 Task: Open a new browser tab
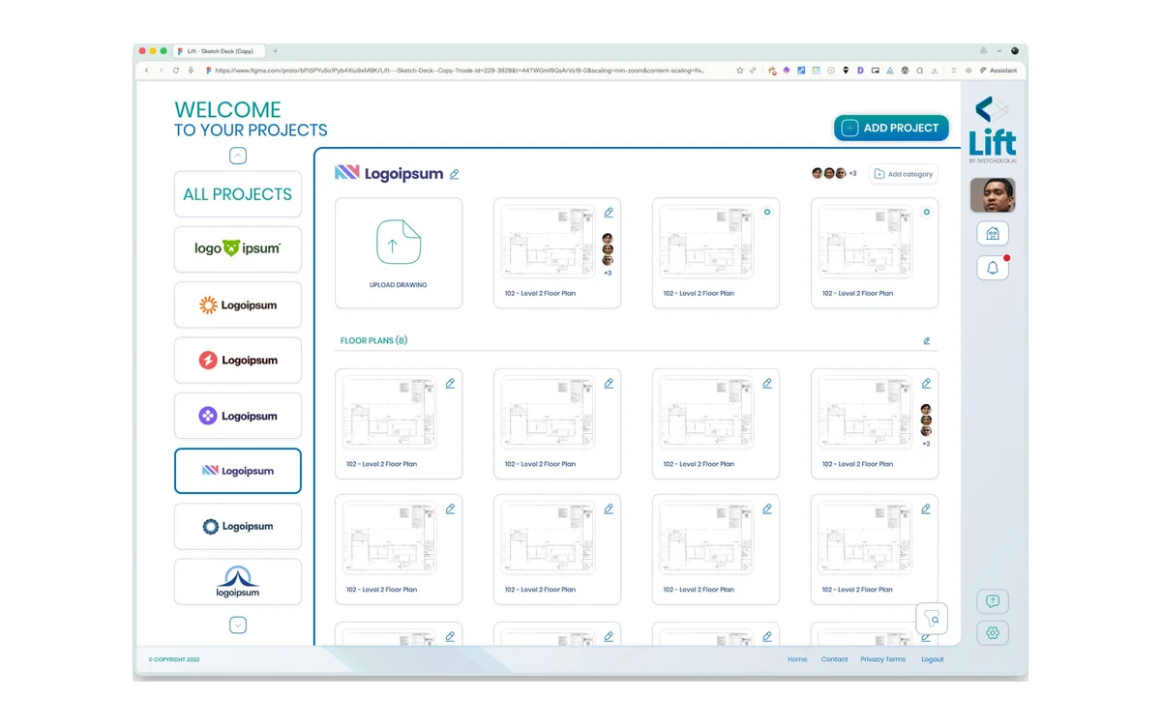click(x=276, y=51)
